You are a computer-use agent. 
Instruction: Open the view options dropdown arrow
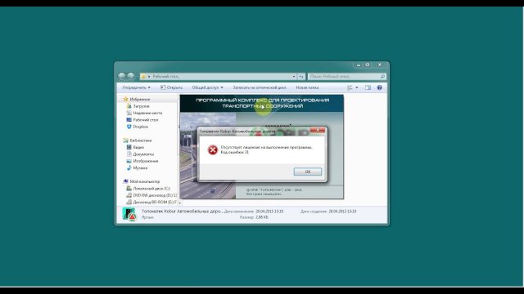coord(357,87)
